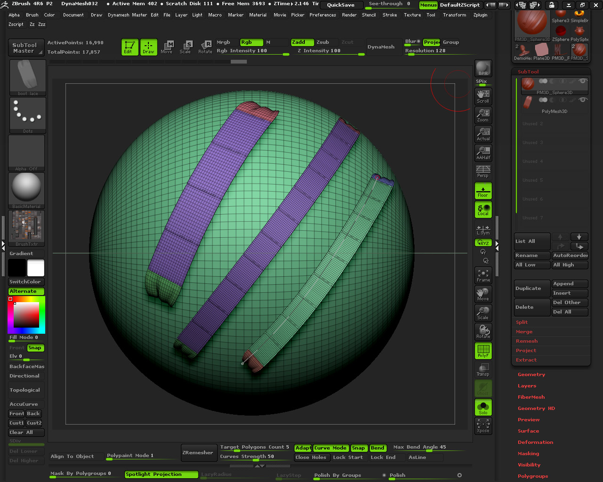Activate the PolyF wireframe display icon
The image size is (603, 482).
tap(482, 351)
